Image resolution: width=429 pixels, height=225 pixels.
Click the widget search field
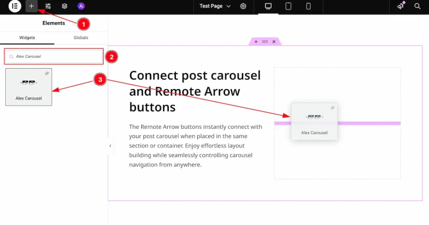coord(54,56)
